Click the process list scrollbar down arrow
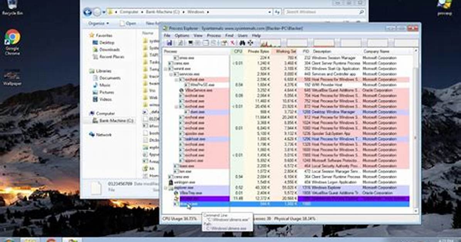Screen dimensions: 461x242 pyautogui.click(x=416, y=211)
